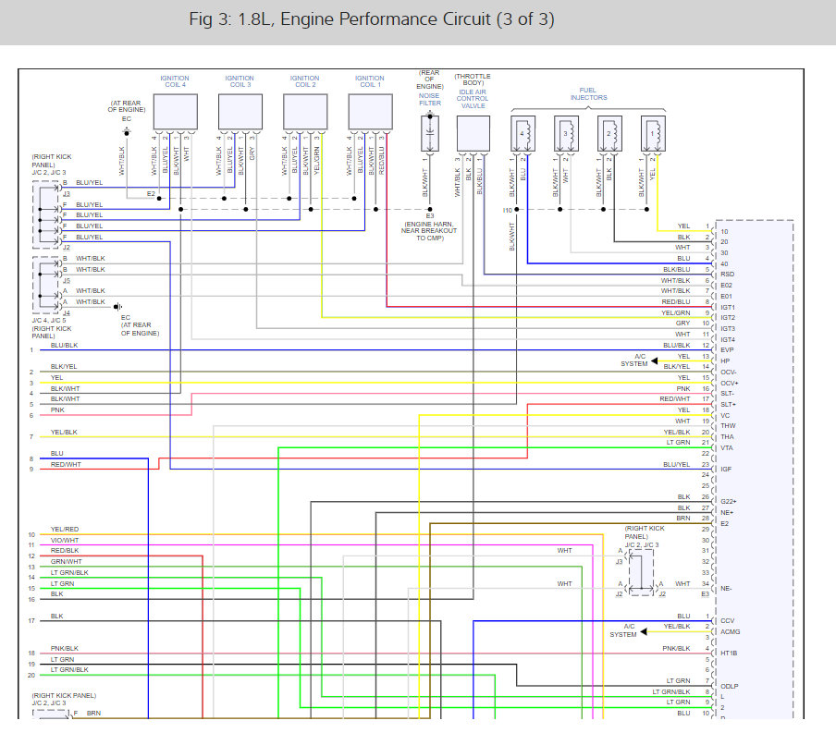Select the G22+ terminal label

729,502
